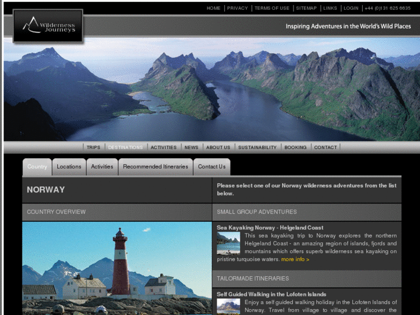
Task: Select DESTINATIONS in main navigation
Action: [x=125, y=147]
